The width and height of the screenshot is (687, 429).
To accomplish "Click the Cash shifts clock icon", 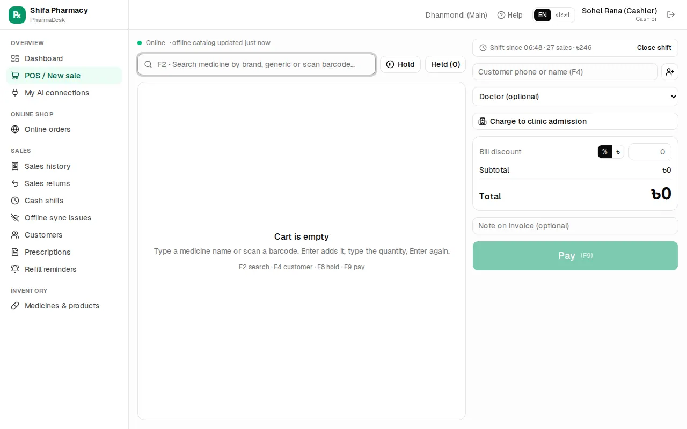I will 15,201.
